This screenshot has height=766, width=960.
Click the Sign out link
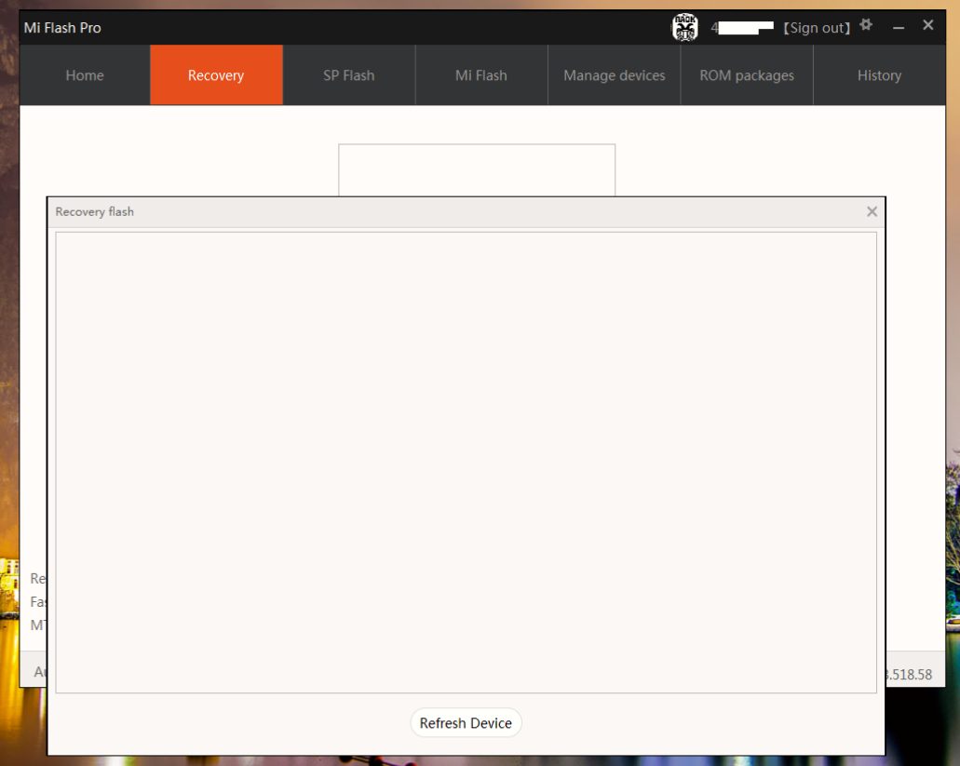tap(817, 28)
